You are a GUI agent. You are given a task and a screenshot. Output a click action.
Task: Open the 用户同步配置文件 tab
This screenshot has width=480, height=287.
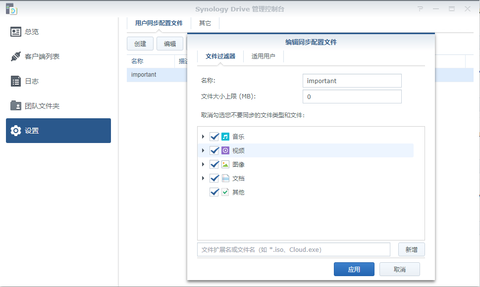pos(159,23)
